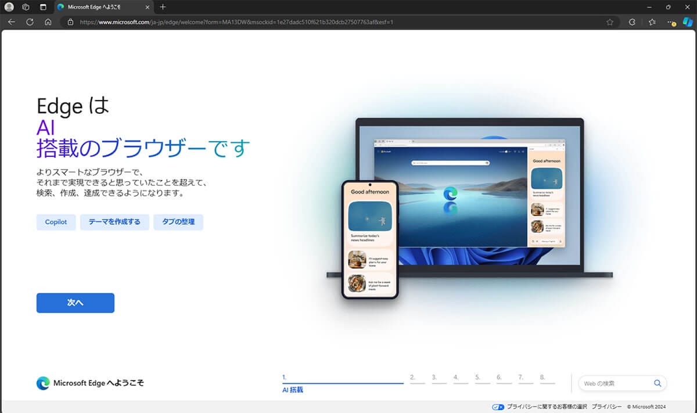Open the プライバシー footer link
The image size is (697, 413).
(x=606, y=407)
